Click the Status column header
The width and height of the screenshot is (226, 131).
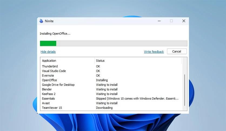pos(138,61)
